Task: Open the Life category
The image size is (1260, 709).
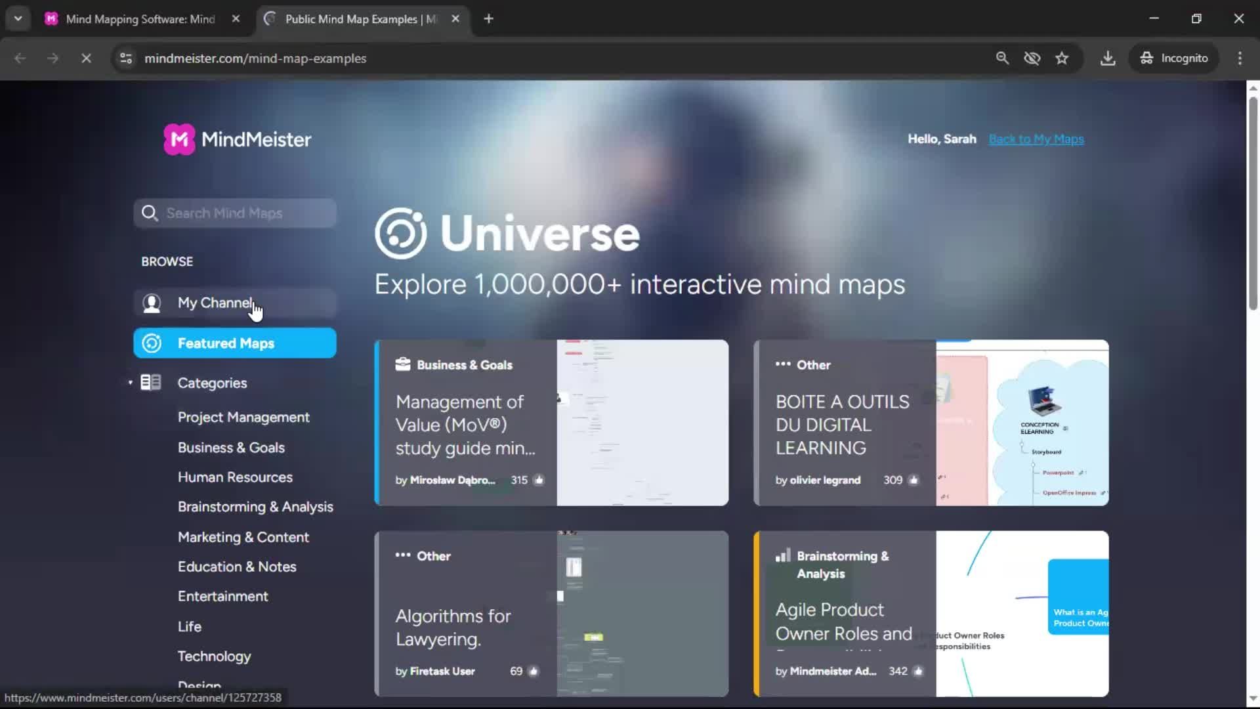Action: point(189,626)
